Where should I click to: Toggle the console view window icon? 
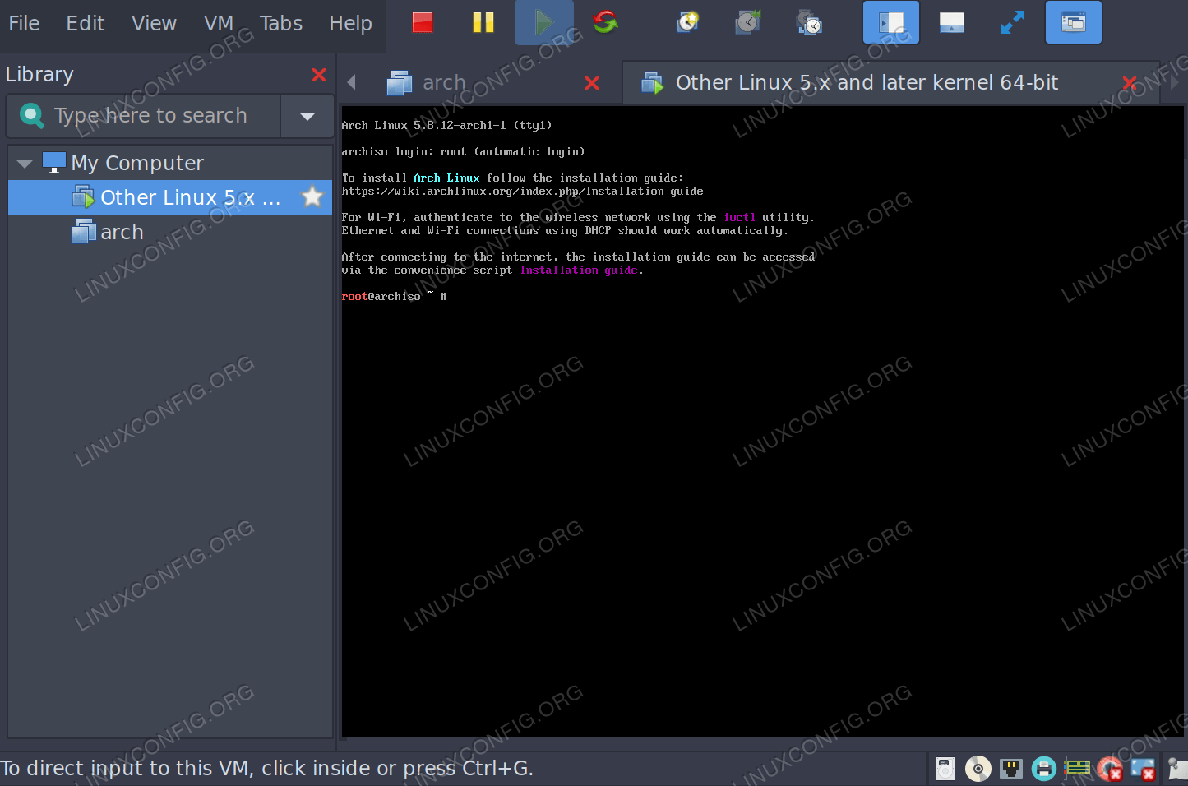(x=1074, y=22)
